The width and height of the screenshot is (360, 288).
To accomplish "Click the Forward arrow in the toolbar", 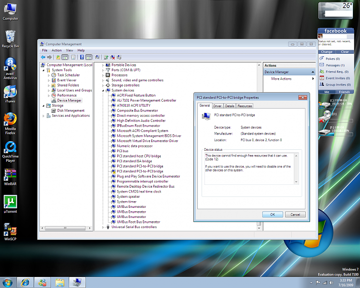I will [x=49, y=57].
